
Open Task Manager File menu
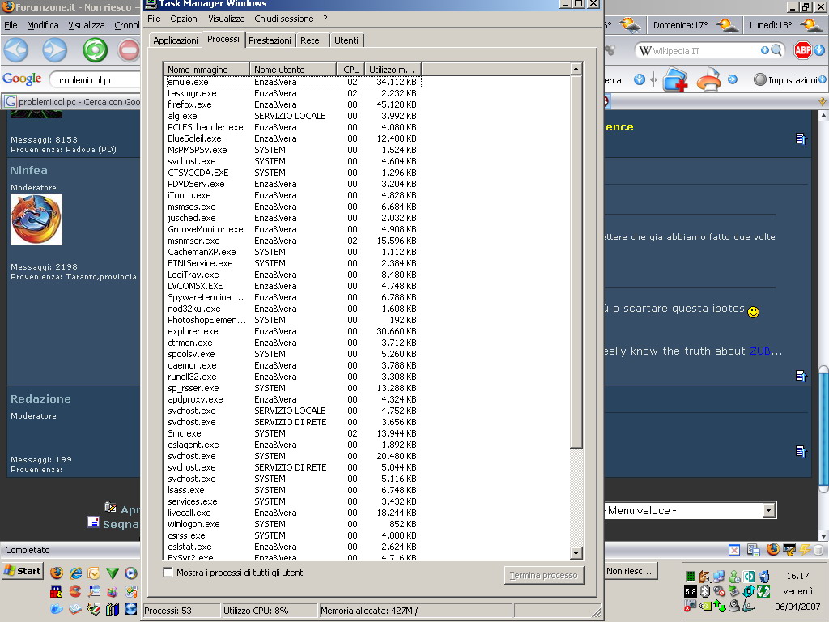pos(154,19)
